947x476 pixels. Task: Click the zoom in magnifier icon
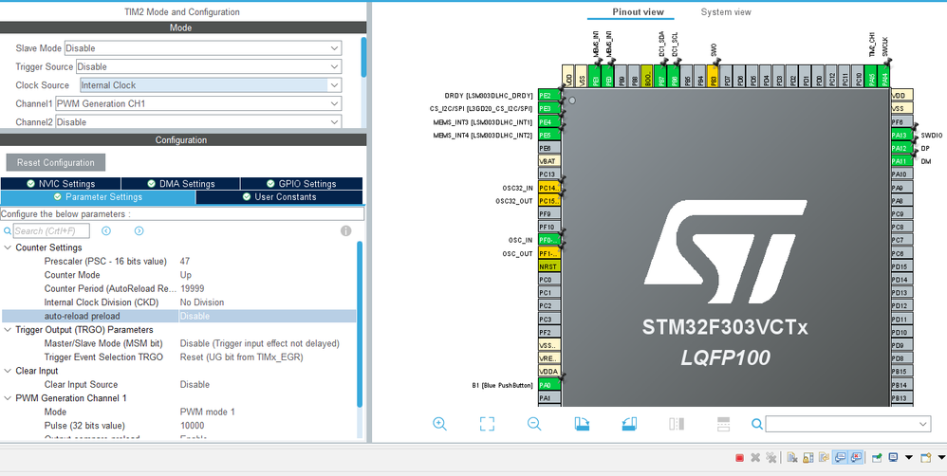[439, 424]
